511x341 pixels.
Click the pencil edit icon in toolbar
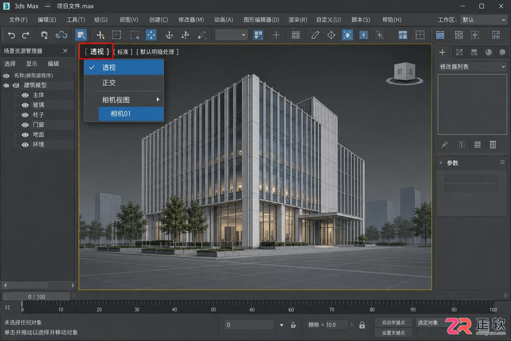click(315, 35)
